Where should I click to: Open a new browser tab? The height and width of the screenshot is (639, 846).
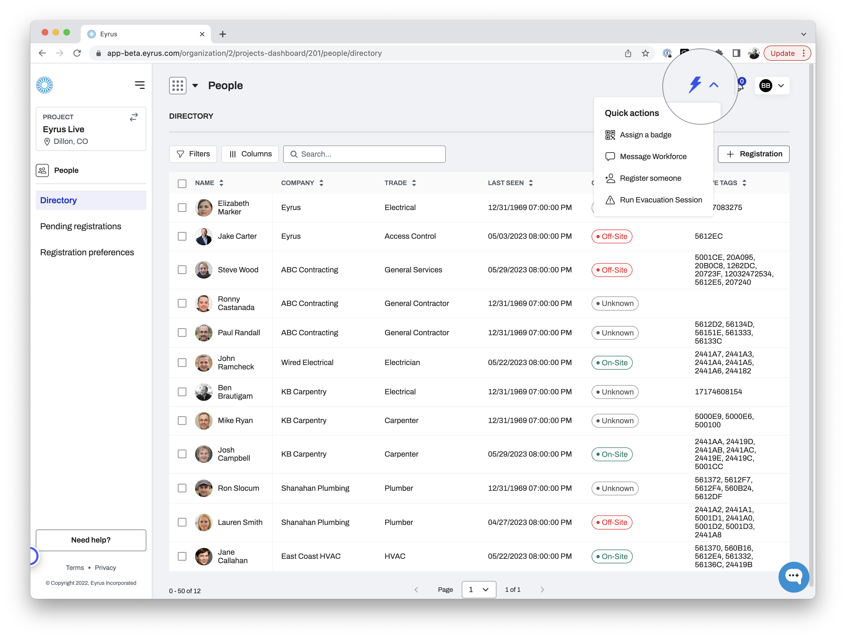coord(222,34)
